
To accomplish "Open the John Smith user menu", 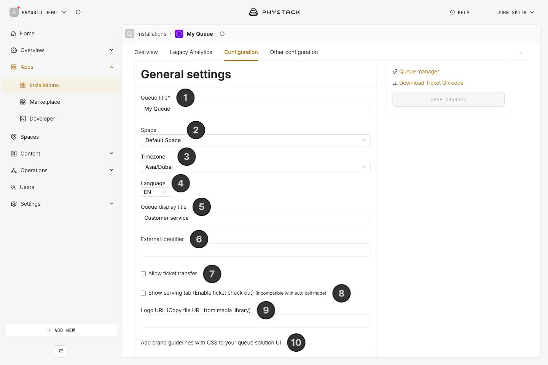I will click(516, 12).
